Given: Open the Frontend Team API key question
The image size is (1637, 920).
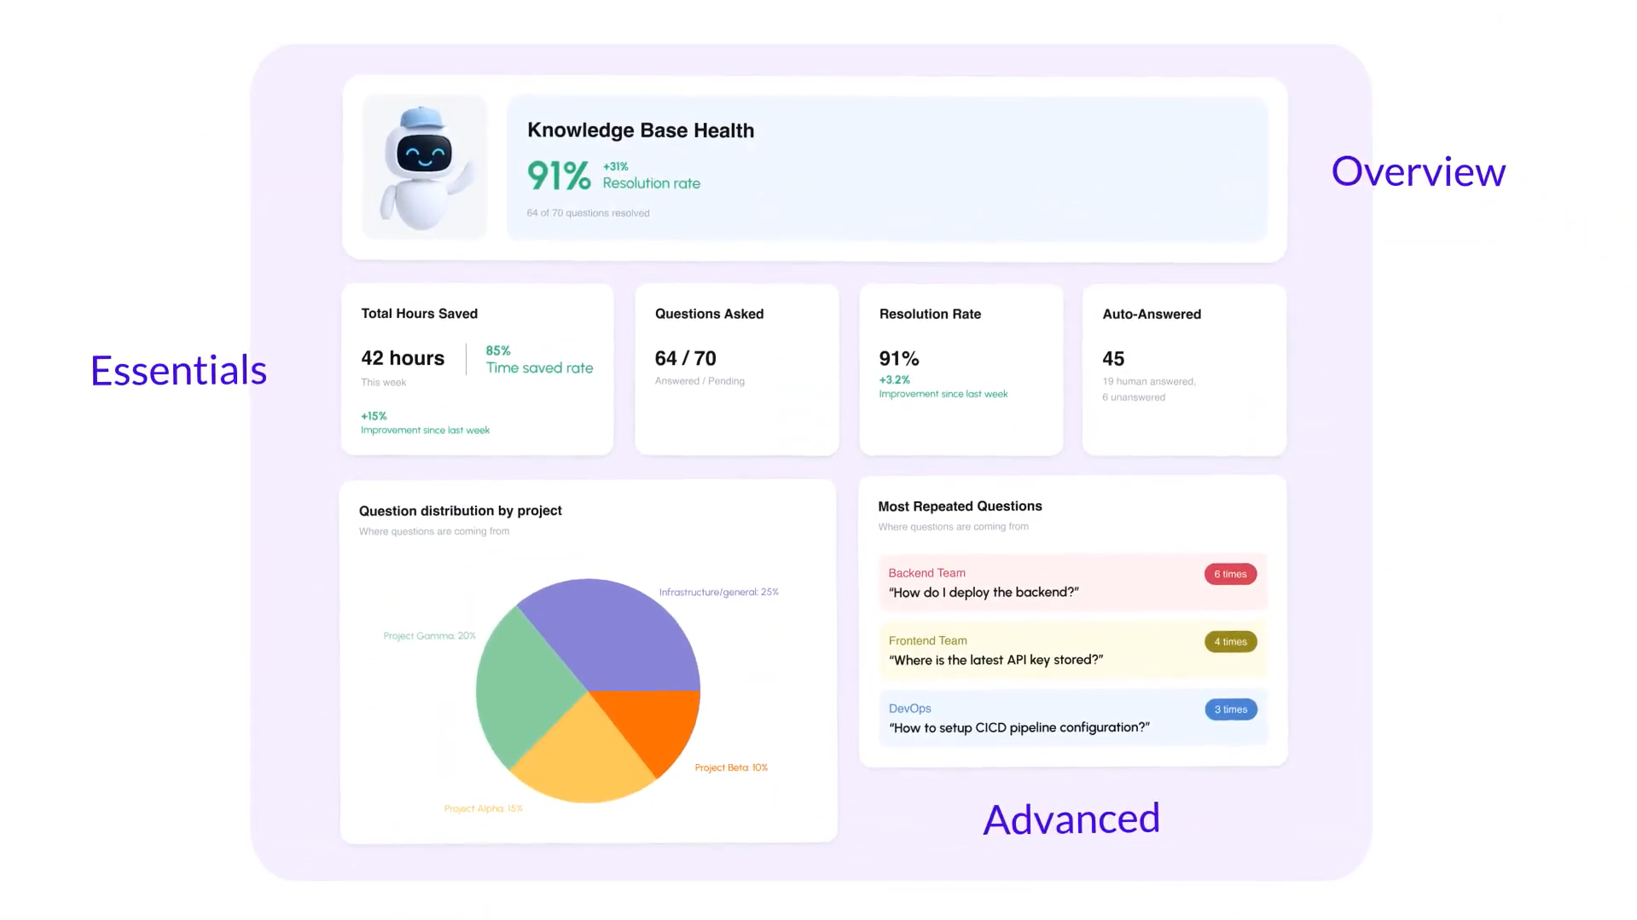Looking at the screenshot, I should pos(1024,651).
